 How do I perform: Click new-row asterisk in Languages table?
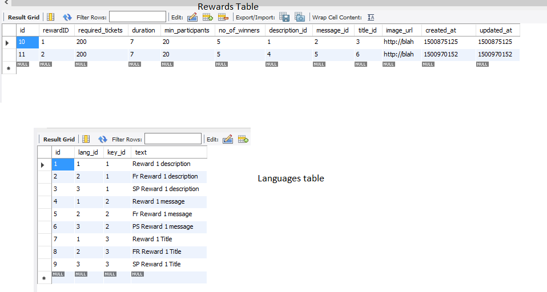tap(45, 278)
